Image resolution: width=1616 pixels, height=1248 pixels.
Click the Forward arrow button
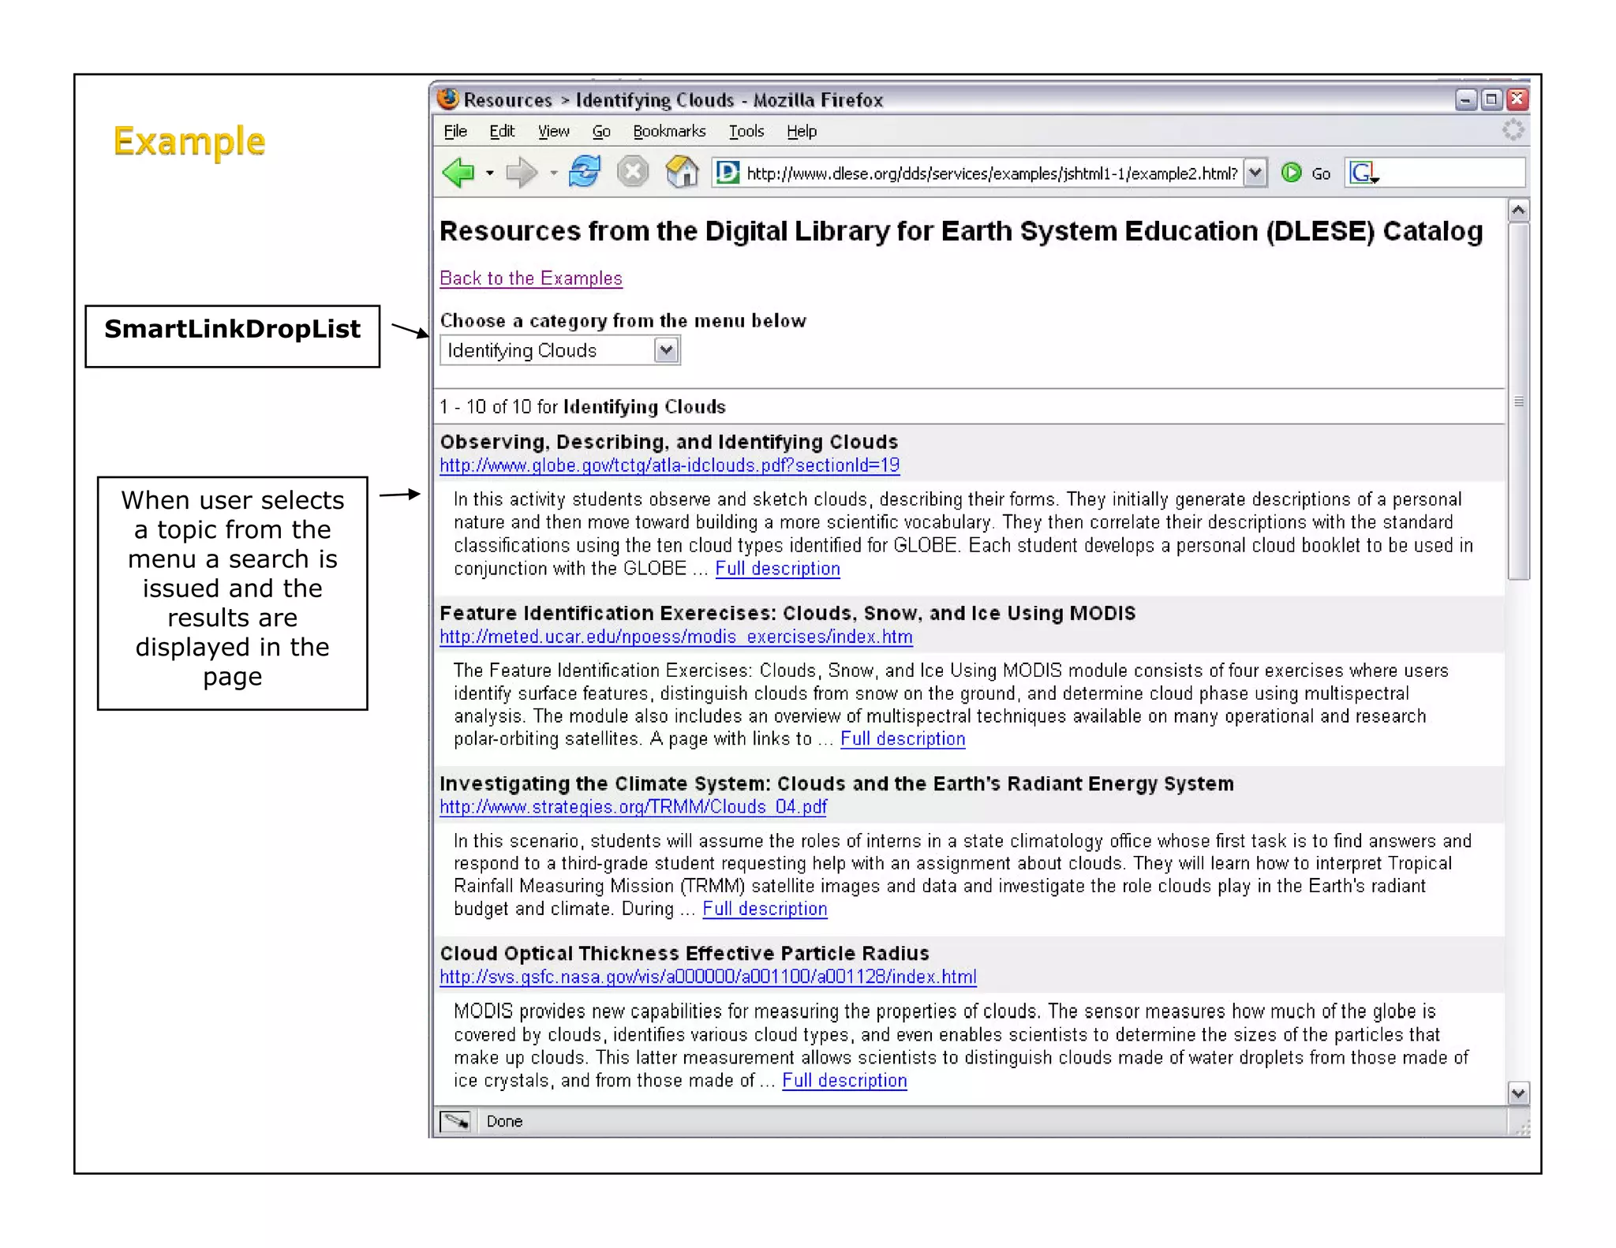(521, 172)
